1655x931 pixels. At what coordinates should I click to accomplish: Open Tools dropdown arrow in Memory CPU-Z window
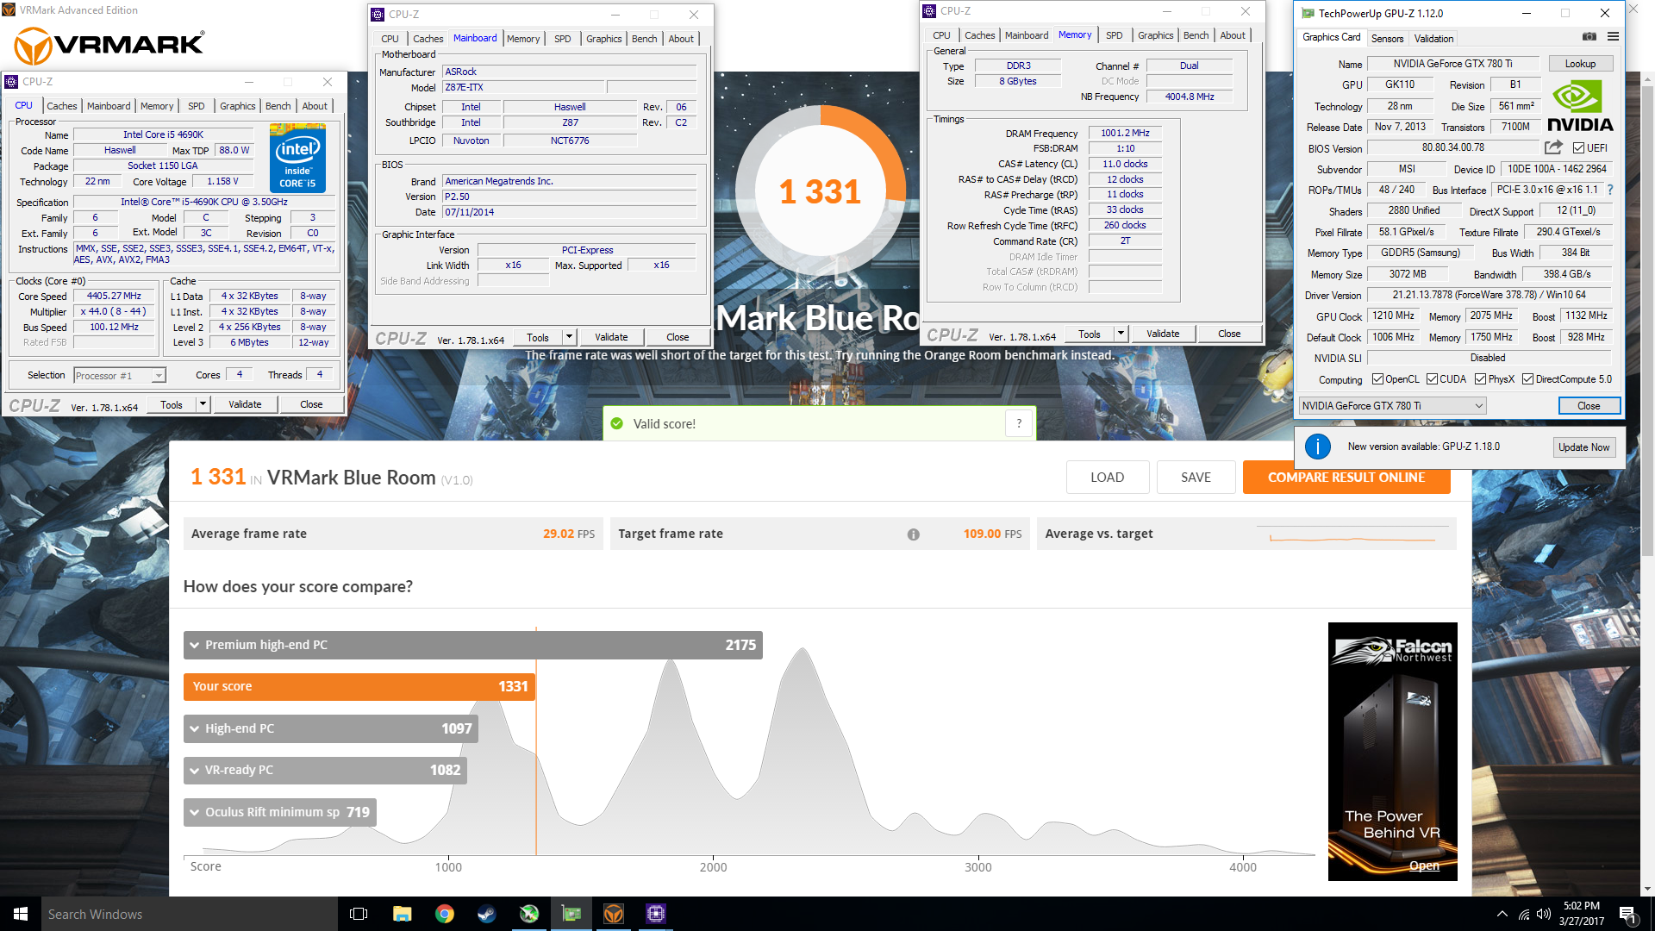point(1121,334)
